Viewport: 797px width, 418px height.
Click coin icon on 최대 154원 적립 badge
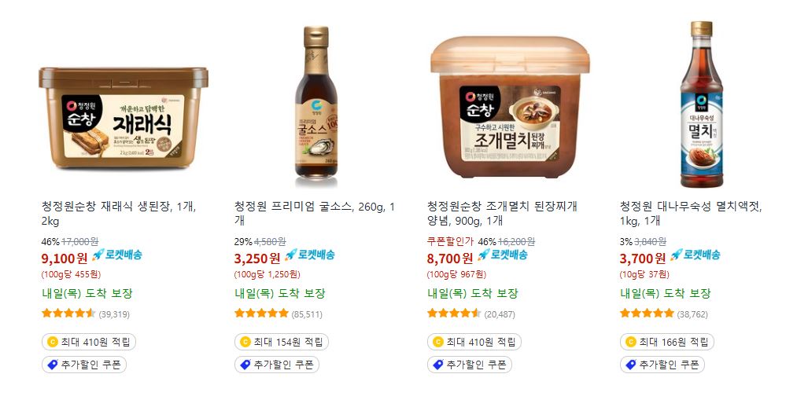tap(245, 342)
